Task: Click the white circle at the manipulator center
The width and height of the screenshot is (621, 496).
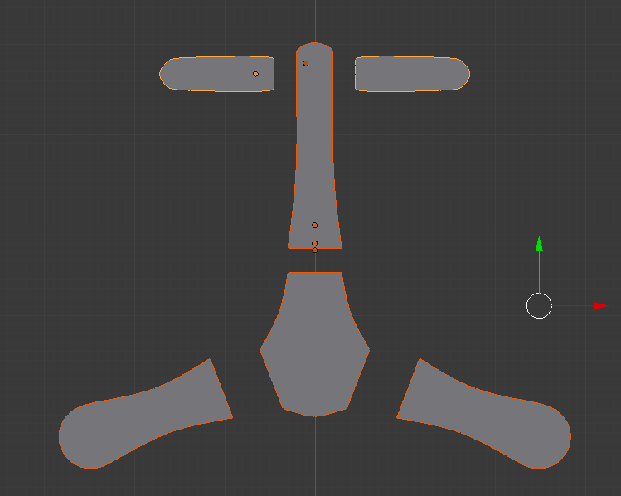Action: coord(539,306)
